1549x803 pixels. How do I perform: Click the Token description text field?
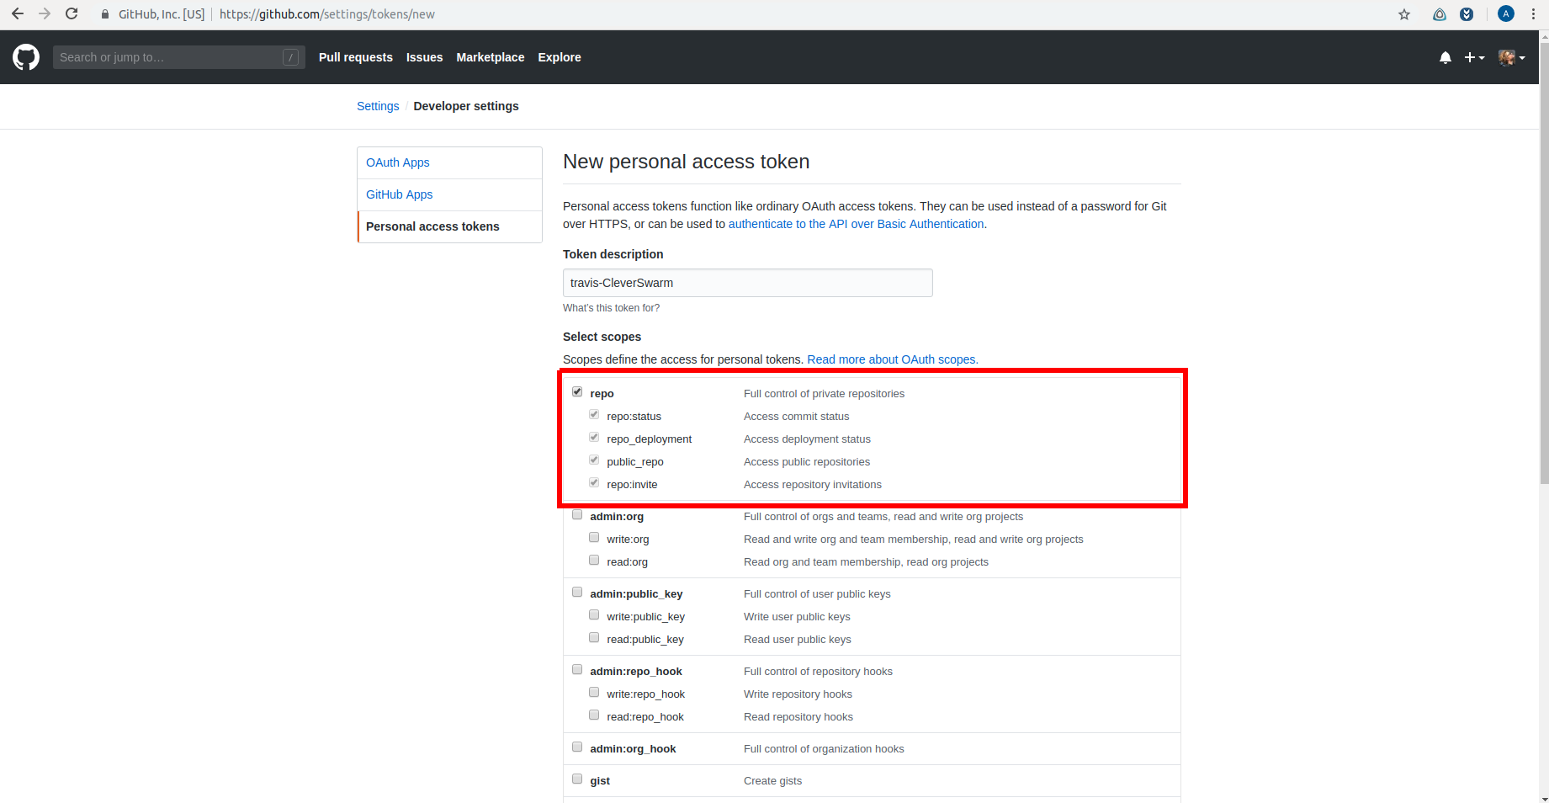click(x=747, y=283)
